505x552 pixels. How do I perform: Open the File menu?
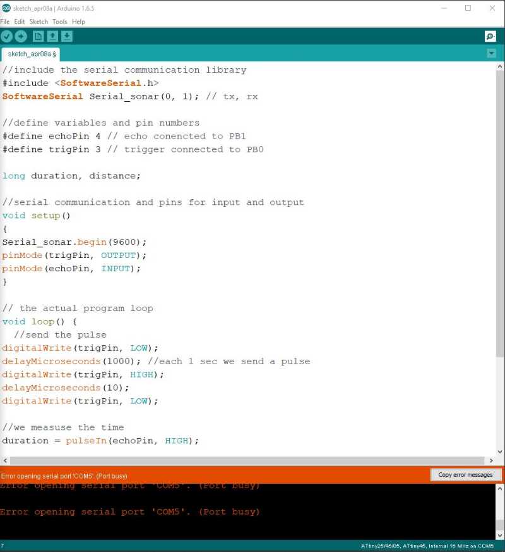(x=5, y=22)
